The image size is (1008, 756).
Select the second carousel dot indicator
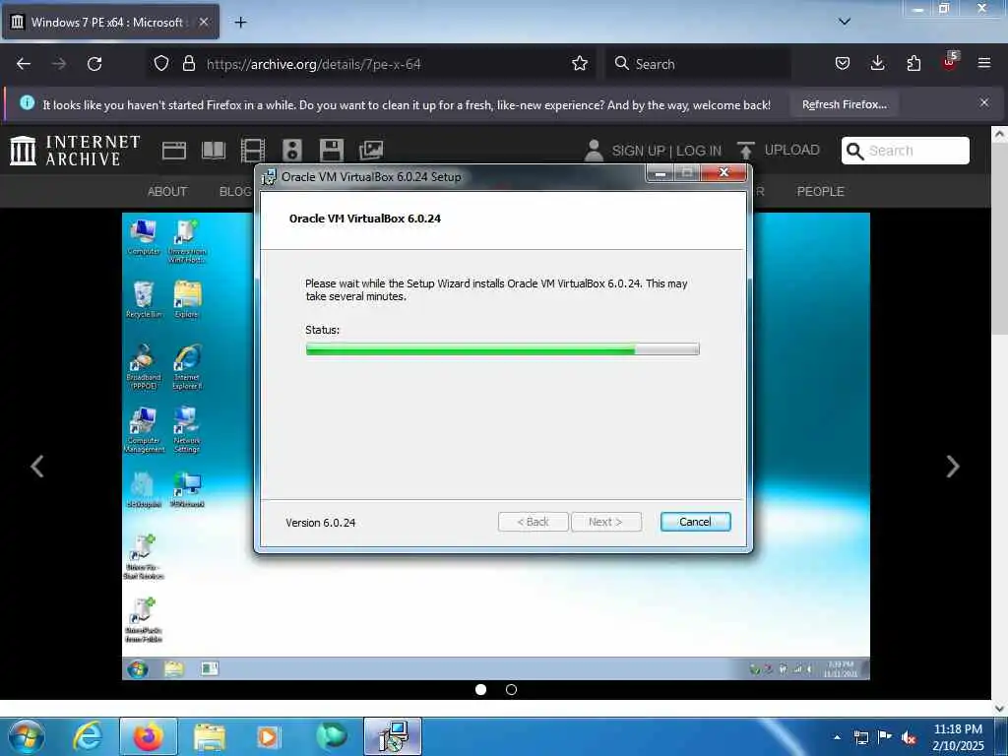pos(511,689)
